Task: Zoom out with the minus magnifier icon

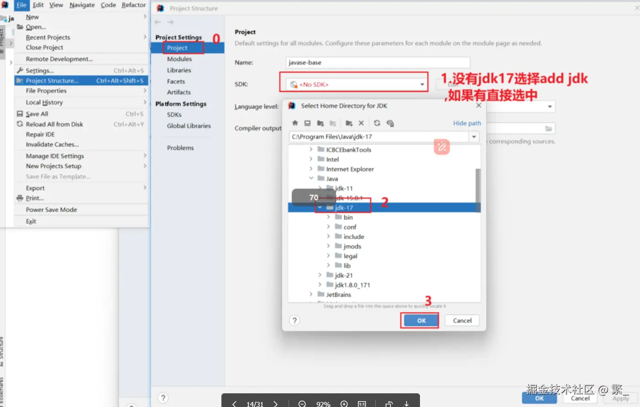Action: click(302, 404)
